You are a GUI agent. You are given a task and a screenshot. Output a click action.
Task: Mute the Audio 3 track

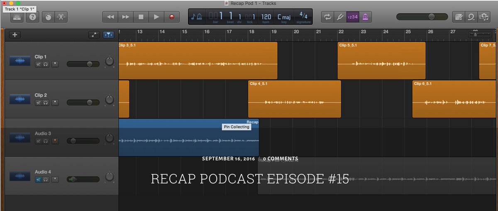(x=38, y=141)
